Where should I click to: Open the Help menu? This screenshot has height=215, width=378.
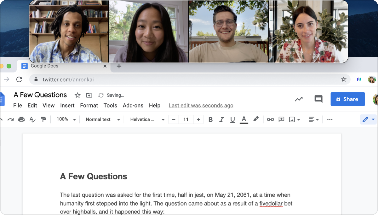pos(155,106)
